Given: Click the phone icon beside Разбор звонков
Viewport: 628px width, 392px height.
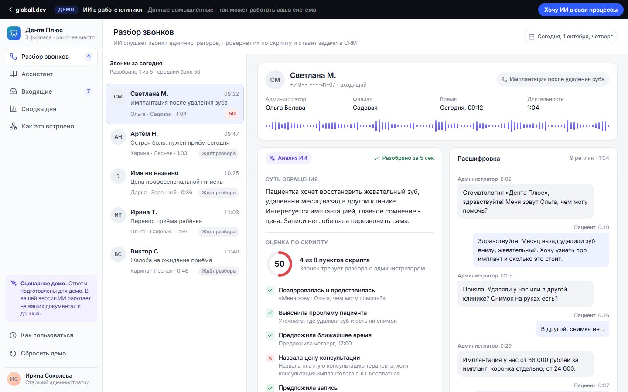Looking at the screenshot, I should pyautogui.click(x=14, y=57).
